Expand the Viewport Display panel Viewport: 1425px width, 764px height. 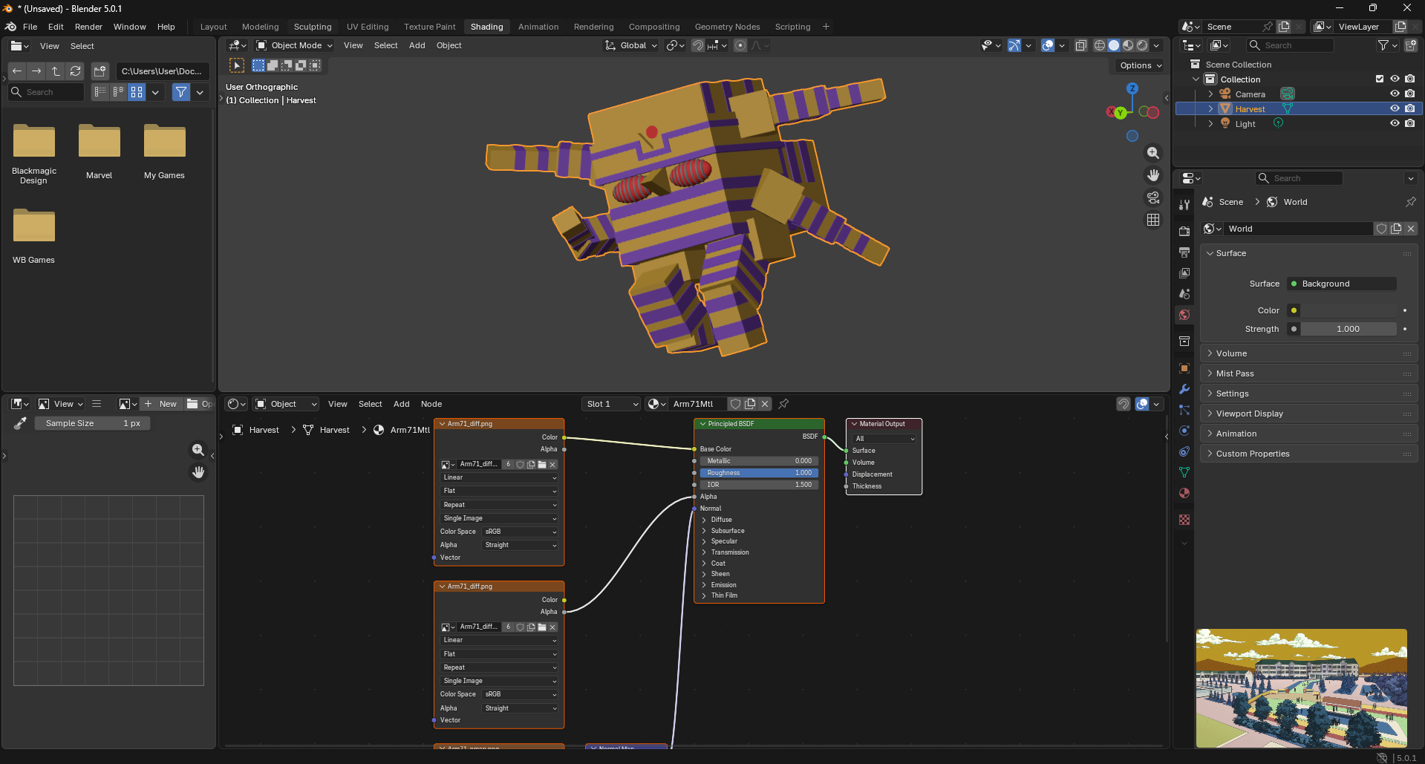pyautogui.click(x=1308, y=414)
